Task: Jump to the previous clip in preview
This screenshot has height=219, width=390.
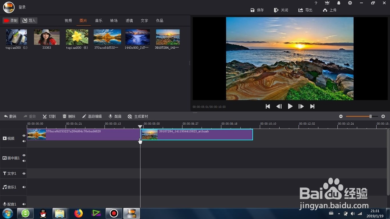Action: 268,106
